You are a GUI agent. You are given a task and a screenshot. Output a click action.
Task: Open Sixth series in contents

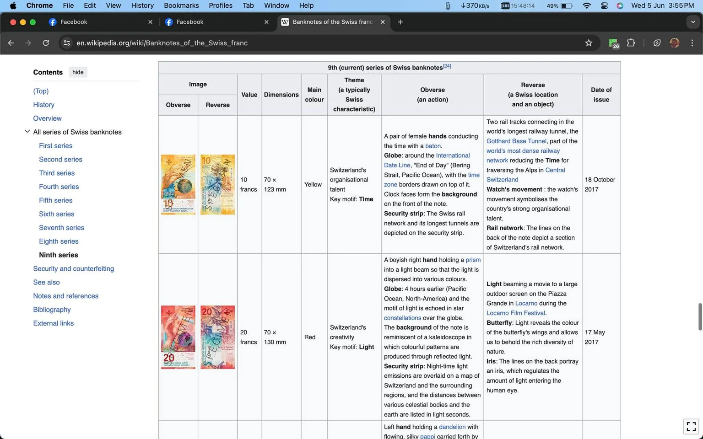tap(56, 214)
